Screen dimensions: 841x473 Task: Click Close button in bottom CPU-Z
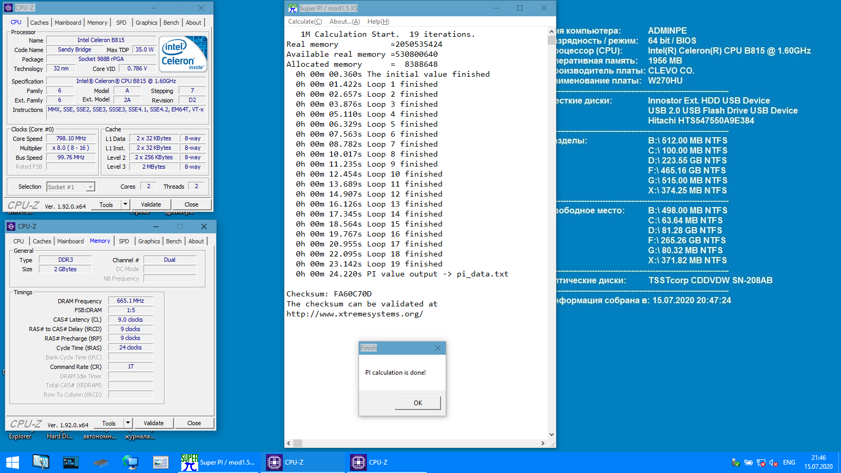click(194, 423)
